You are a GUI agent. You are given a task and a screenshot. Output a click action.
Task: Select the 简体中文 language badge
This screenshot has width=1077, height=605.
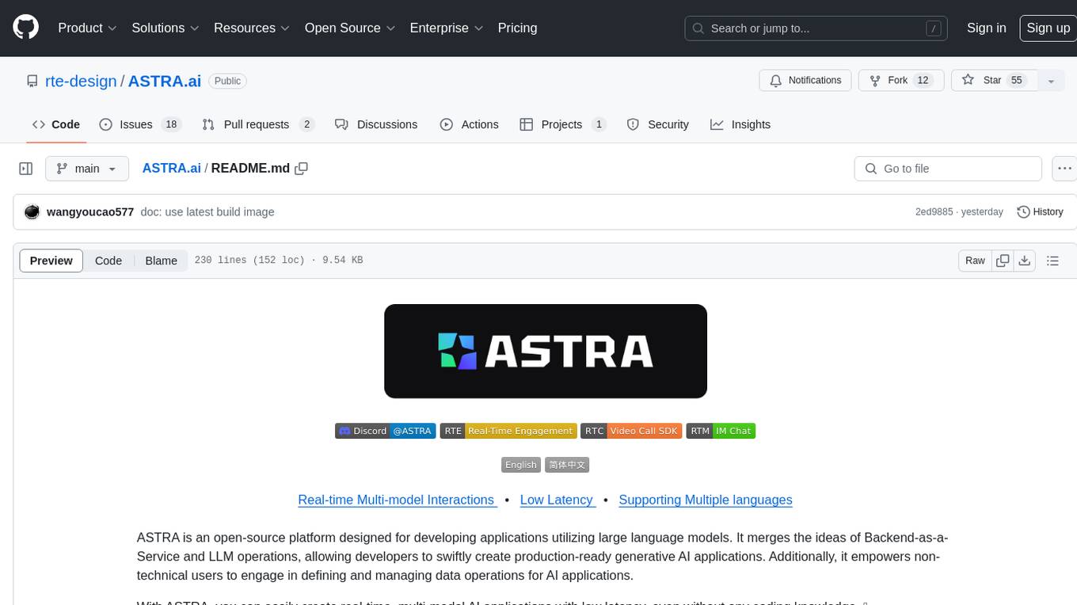point(567,465)
